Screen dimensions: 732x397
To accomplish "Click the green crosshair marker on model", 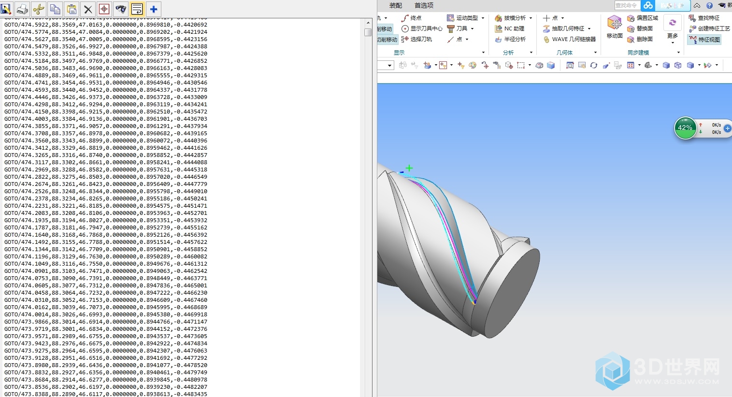I will (x=409, y=168).
